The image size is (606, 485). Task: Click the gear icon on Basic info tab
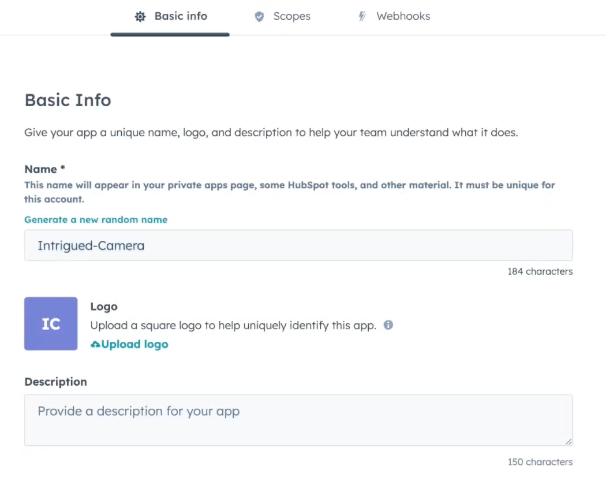(x=140, y=17)
